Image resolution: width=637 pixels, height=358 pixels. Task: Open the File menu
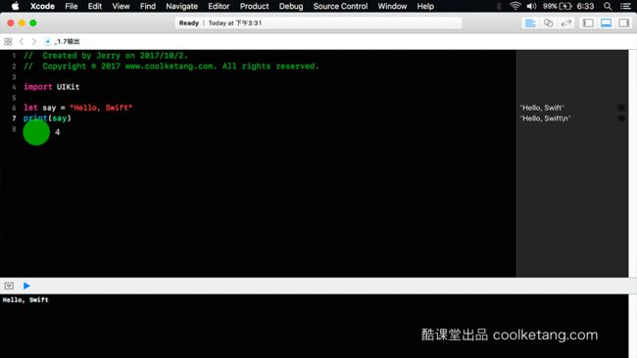[x=72, y=6]
